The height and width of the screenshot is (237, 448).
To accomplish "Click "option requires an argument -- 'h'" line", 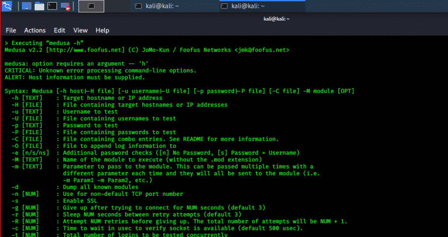I will tap(77, 64).
